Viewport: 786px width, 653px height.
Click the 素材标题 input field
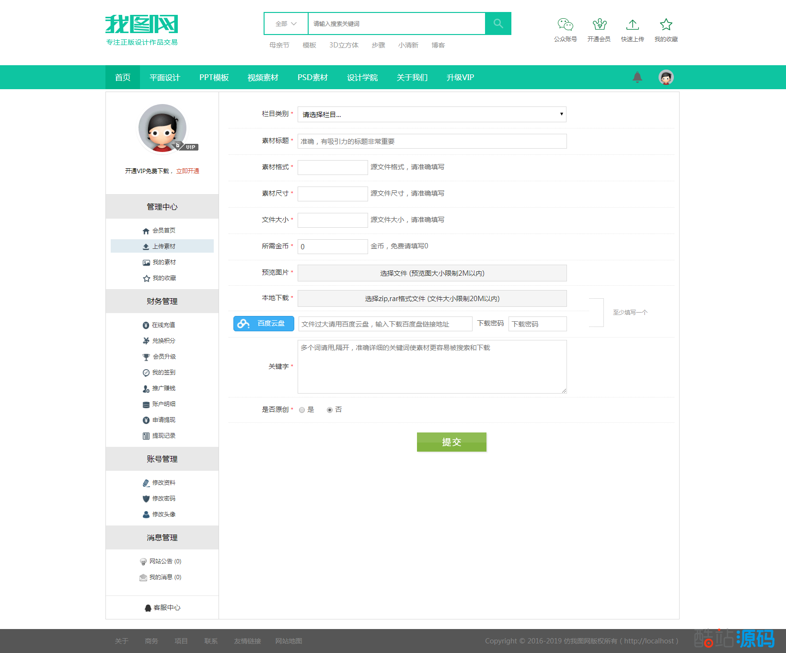431,141
